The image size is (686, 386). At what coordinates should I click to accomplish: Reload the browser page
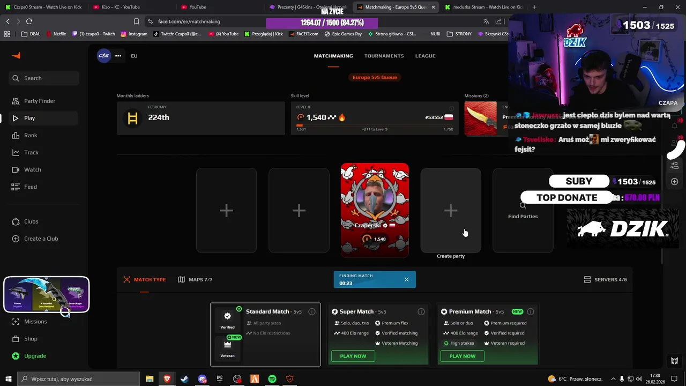point(29,21)
